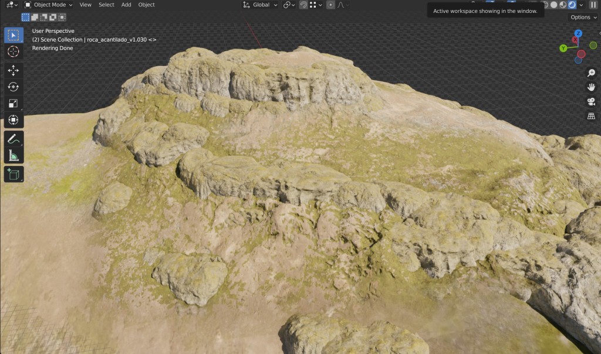
Task: Toggle proportional editing
Action: [330, 5]
